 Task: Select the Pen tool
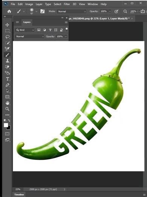[x=7, y=85]
